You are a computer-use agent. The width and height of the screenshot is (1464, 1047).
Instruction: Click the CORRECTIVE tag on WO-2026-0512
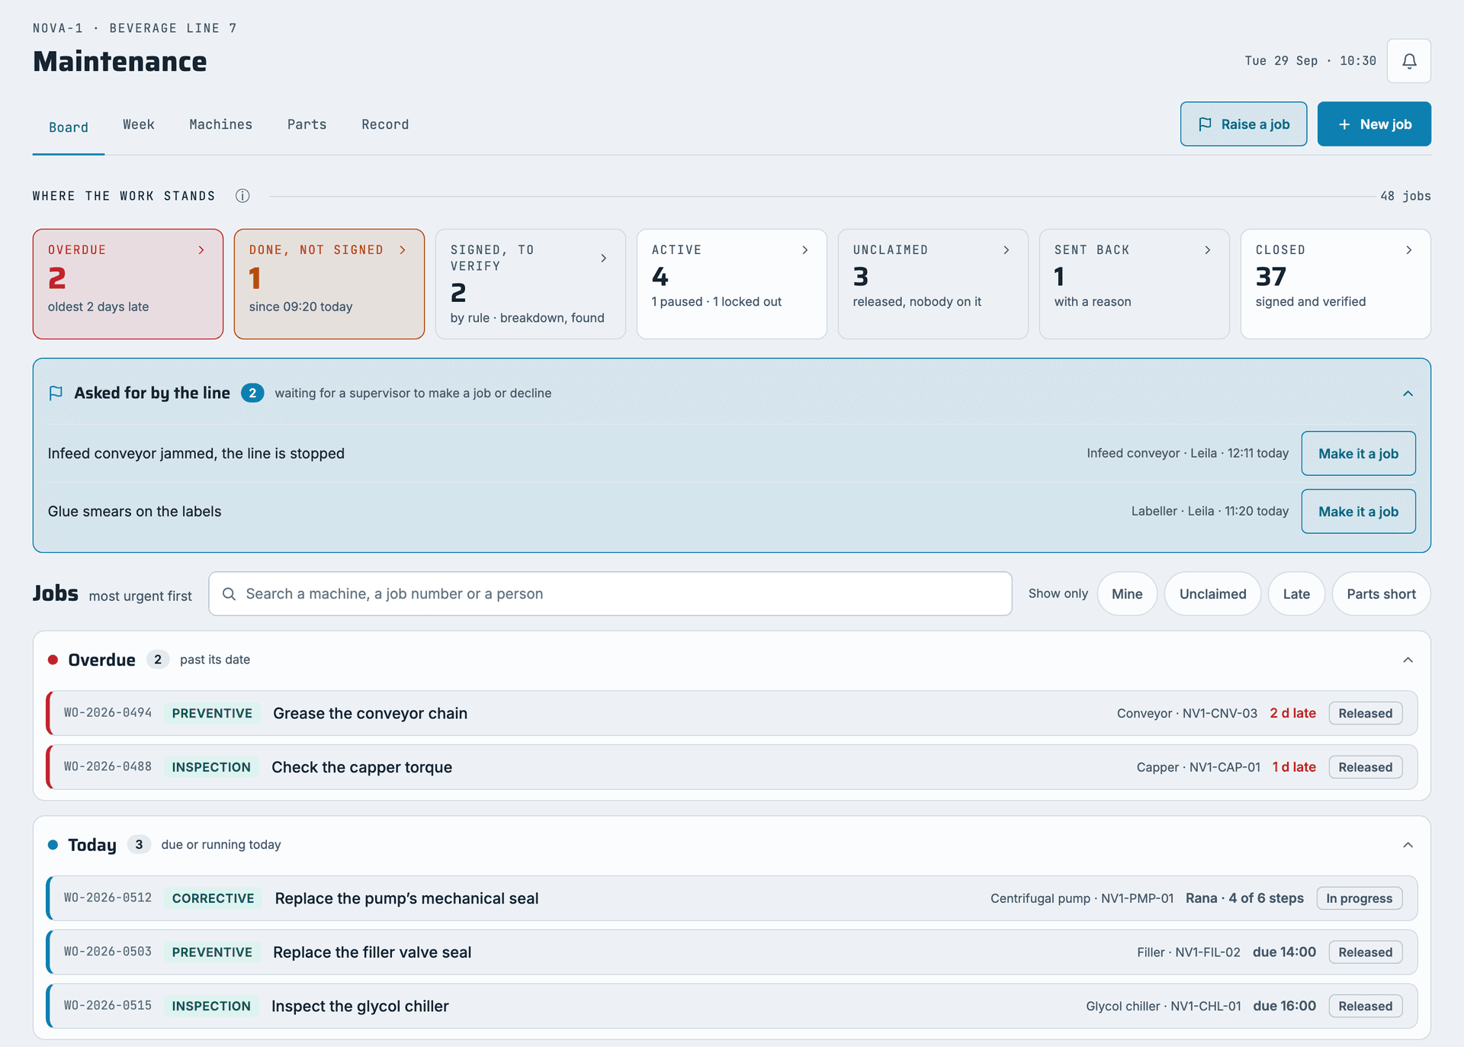pyautogui.click(x=213, y=898)
